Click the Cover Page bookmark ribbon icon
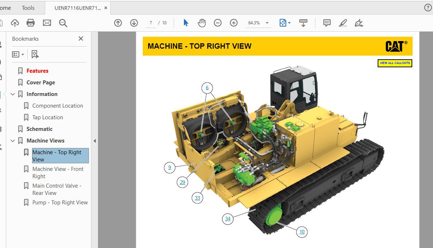This screenshot has width=433, height=248. click(x=20, y=83)
